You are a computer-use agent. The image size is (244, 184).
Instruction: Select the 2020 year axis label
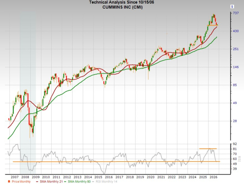[x=151, y=177]
